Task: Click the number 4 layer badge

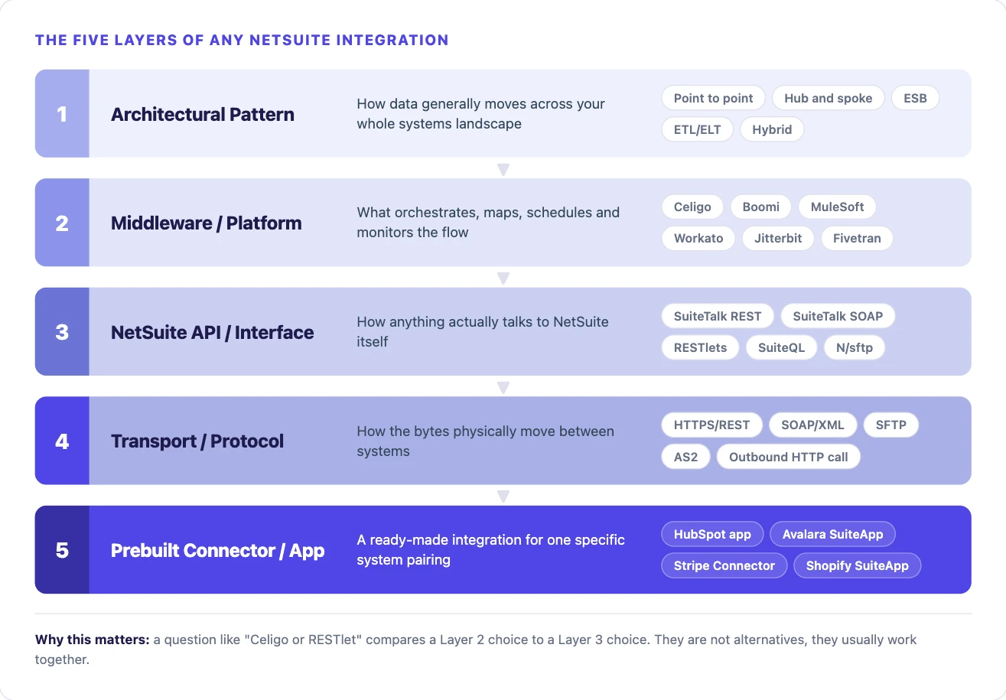Action: pos(62,441)
